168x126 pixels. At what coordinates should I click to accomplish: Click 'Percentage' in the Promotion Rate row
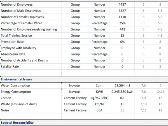click(x=99, y=42)
